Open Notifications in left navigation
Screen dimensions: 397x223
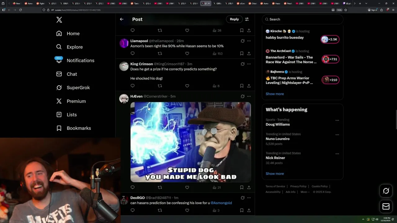(x=75, y=60)
